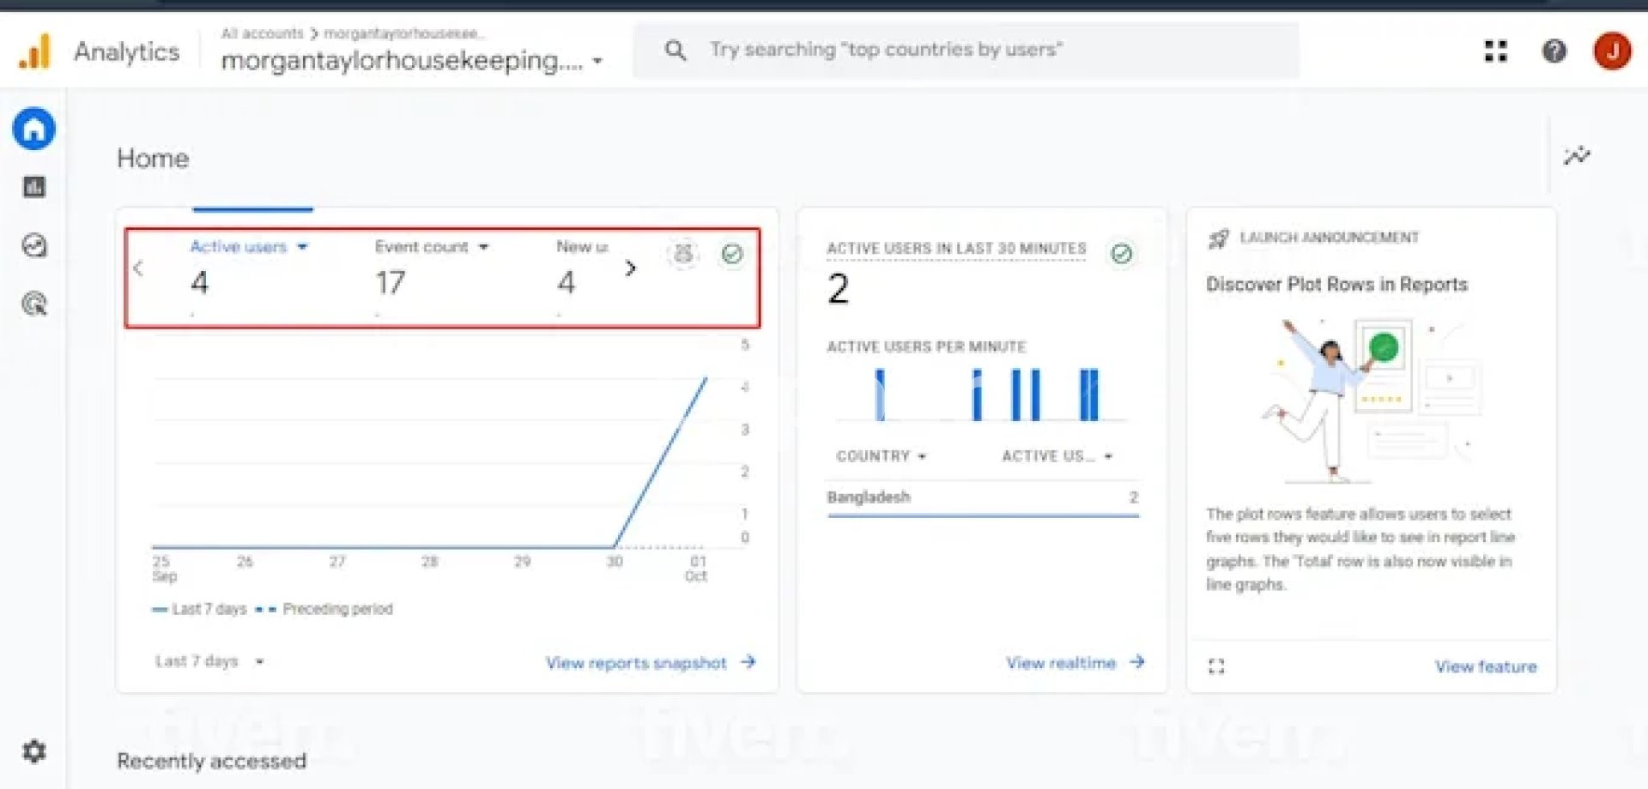Open the Admin settings gear
The height and width of the screenshot is (789, 1648).
pos(33,751)
